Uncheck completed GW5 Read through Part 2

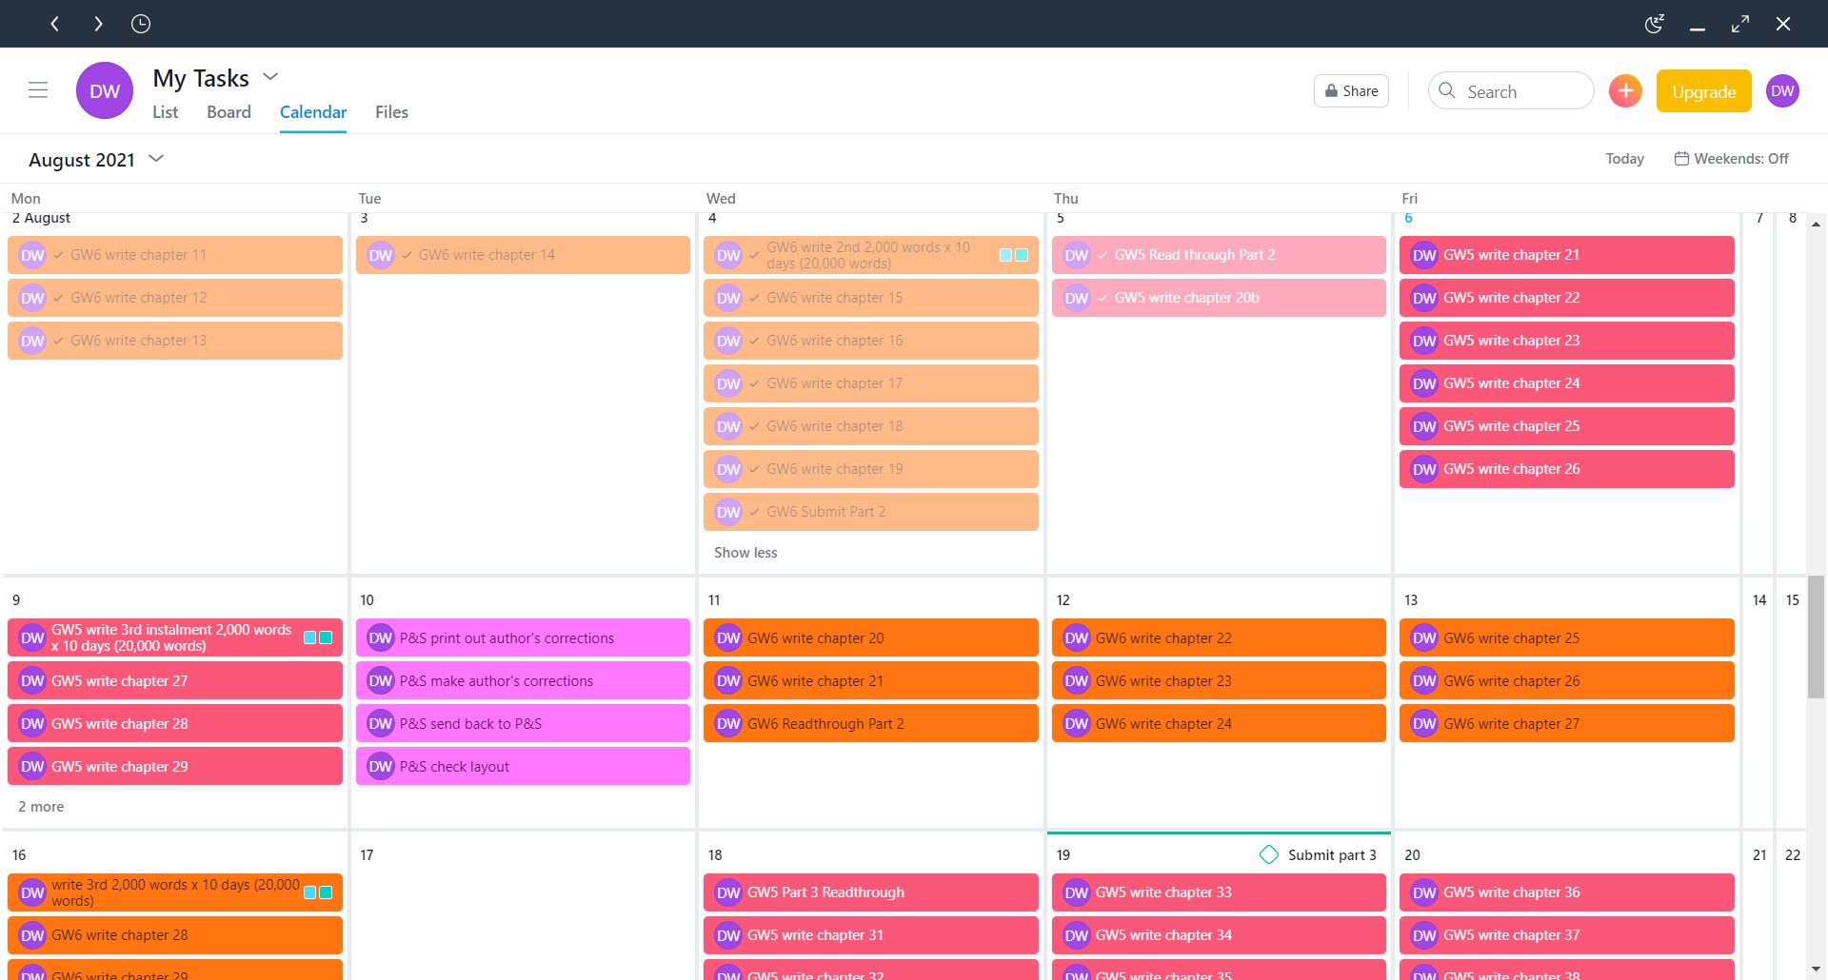pos(1103,255)
